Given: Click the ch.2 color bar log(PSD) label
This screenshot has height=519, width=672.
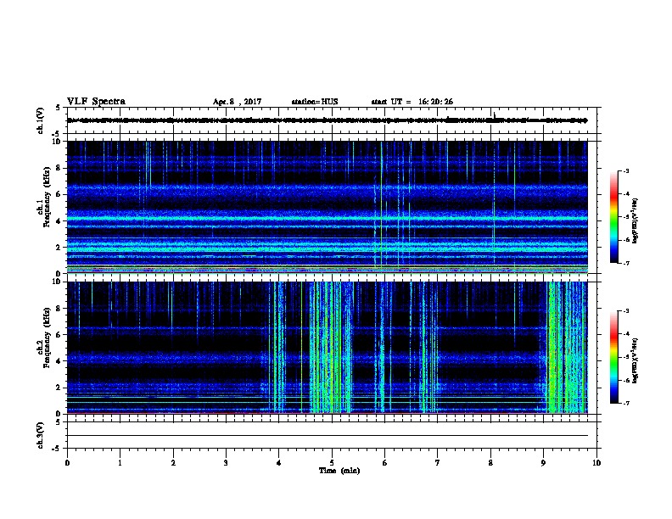Looking at the screenshot, I should click(x=635, y=360).
